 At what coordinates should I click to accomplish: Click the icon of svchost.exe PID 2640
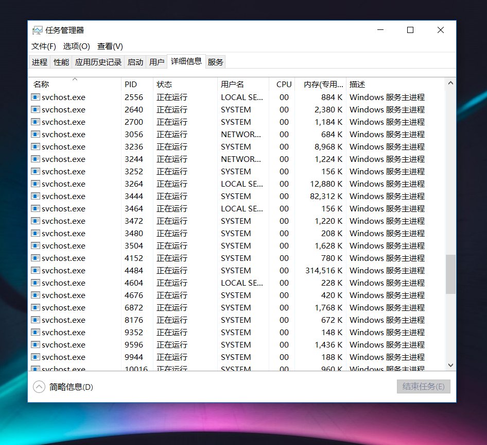tap(36, 109)
